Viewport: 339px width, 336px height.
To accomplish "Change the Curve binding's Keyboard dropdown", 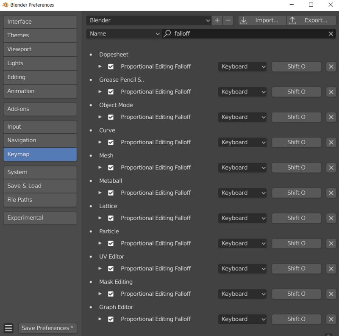I will [x=242, y=142].
